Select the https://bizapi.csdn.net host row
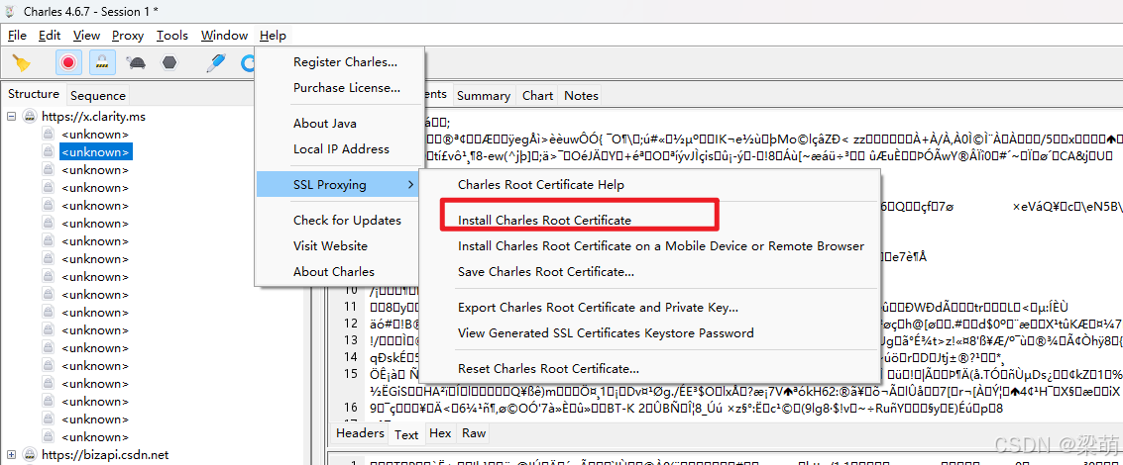The image size is (1123, 465). click(x=105, y=454)
